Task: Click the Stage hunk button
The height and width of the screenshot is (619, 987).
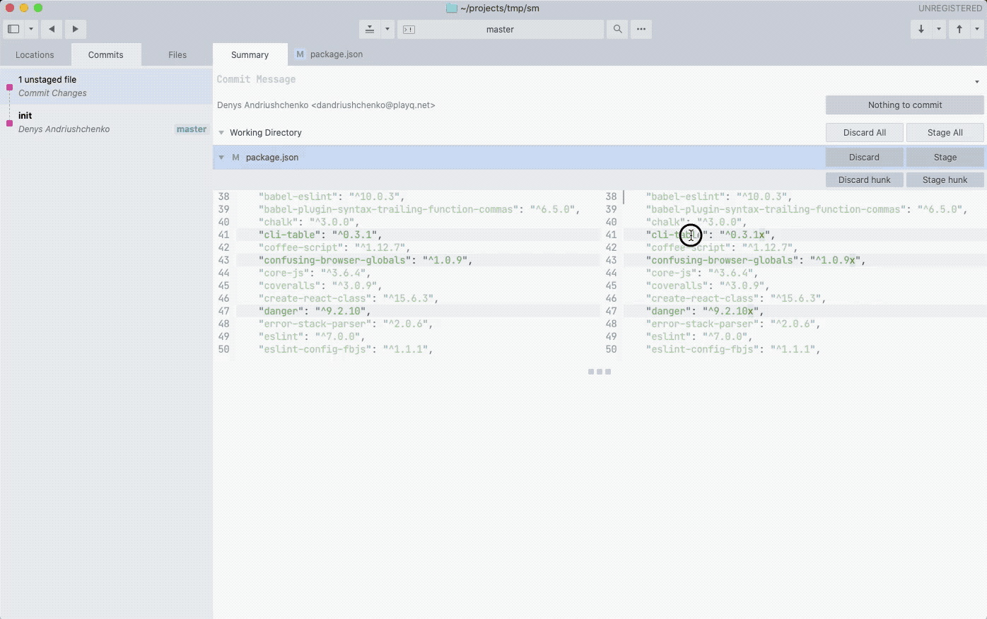Action: pyautogui.click(x=945, y=179)
